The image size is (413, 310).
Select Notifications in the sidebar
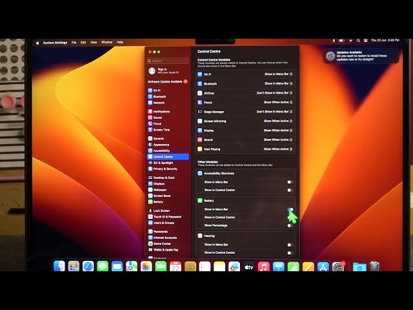pos(168,112)
